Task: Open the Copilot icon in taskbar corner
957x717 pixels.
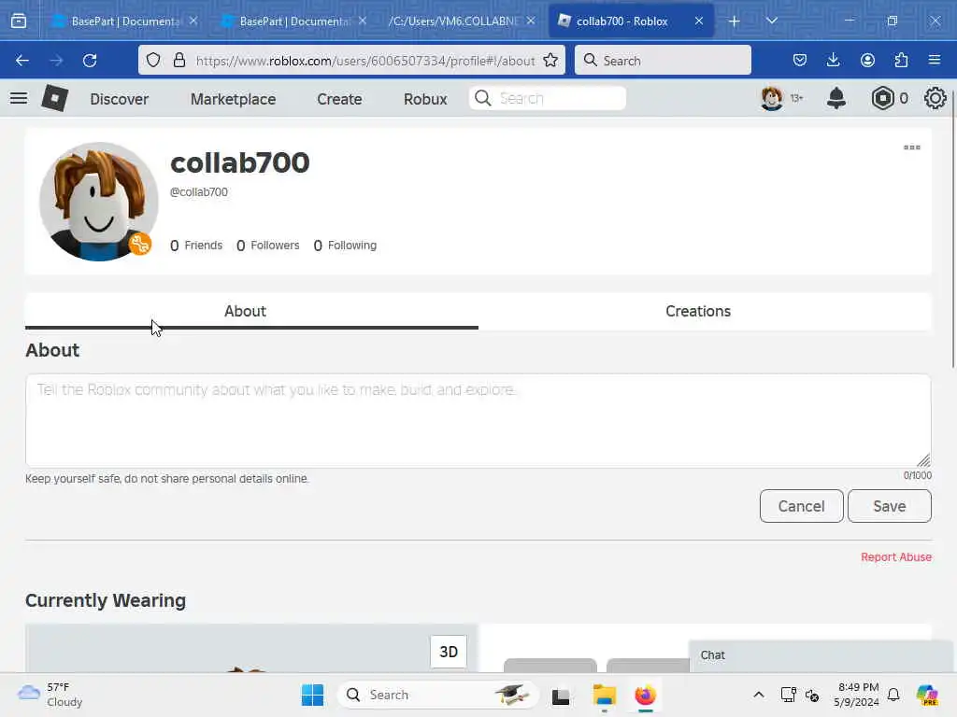Action: coord(927,695)
